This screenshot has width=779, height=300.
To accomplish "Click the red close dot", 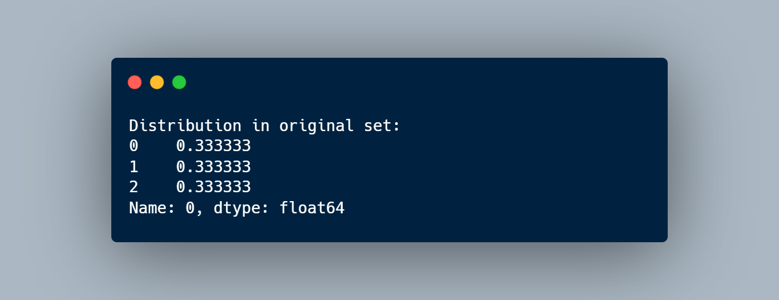I will (x=135, y=82).
